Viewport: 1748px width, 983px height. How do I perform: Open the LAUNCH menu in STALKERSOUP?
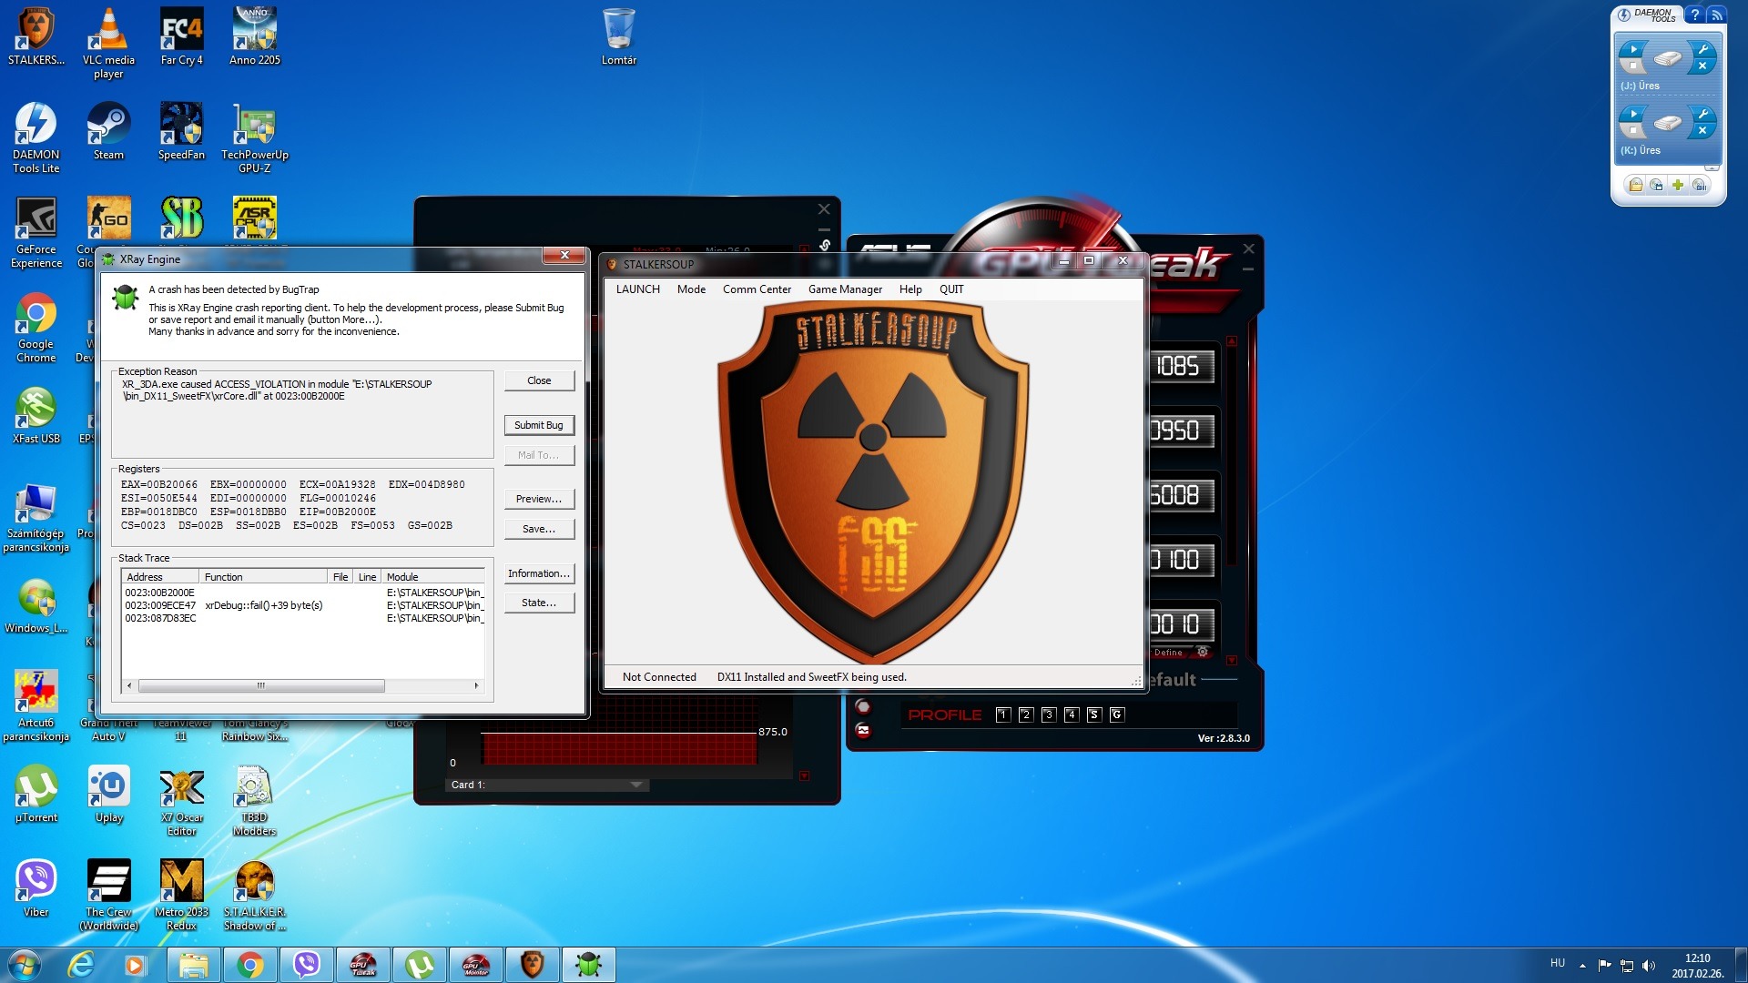click(637, 289)
